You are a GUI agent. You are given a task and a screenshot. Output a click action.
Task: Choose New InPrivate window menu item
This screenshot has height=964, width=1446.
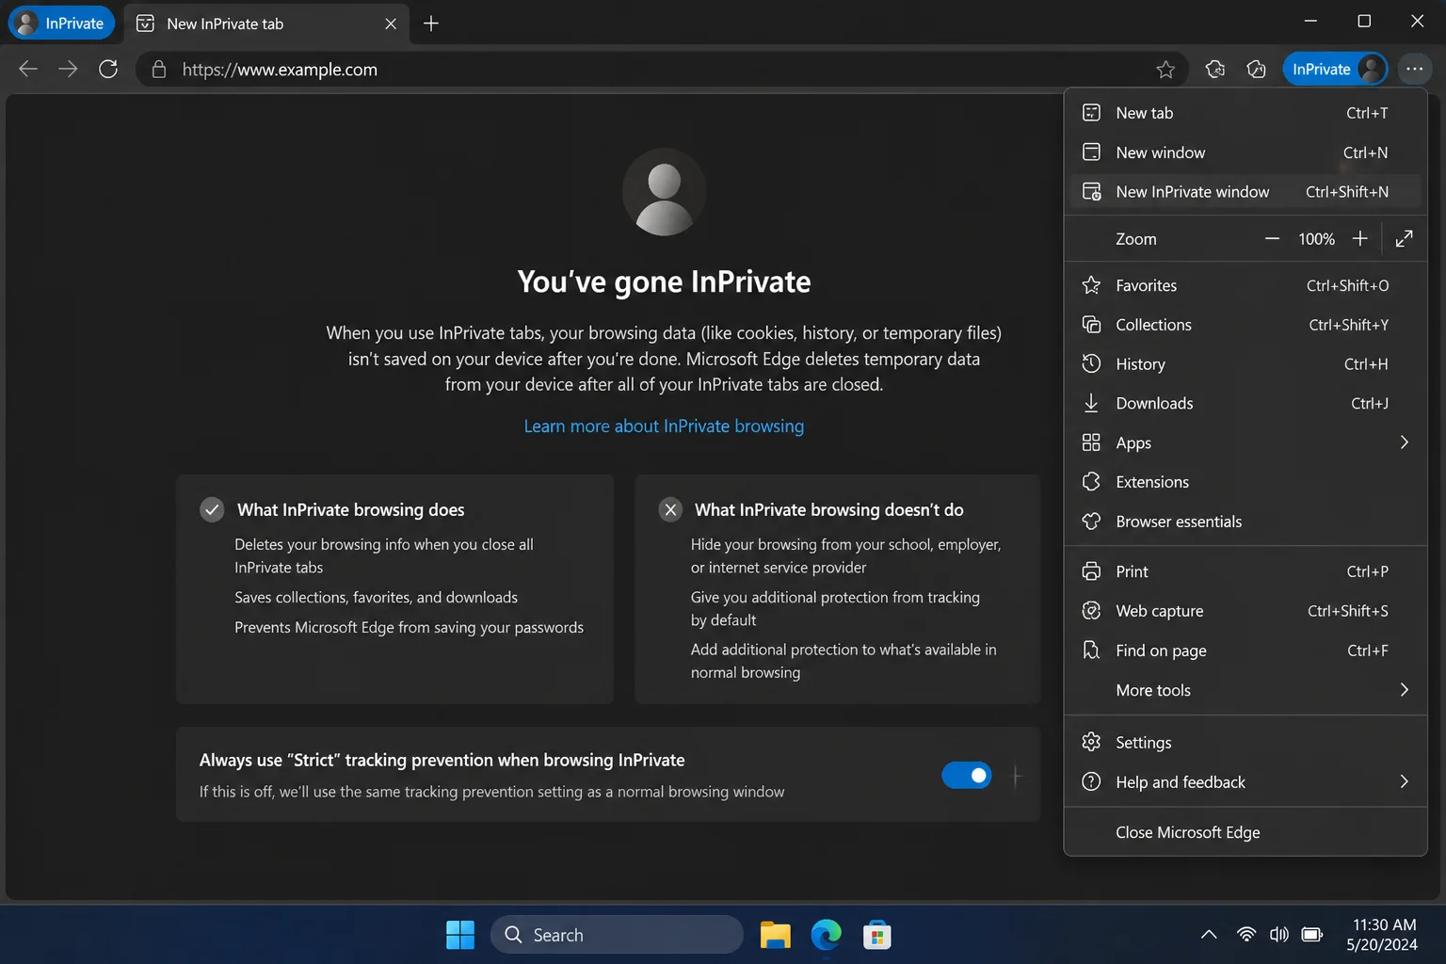coord(1245,192)
